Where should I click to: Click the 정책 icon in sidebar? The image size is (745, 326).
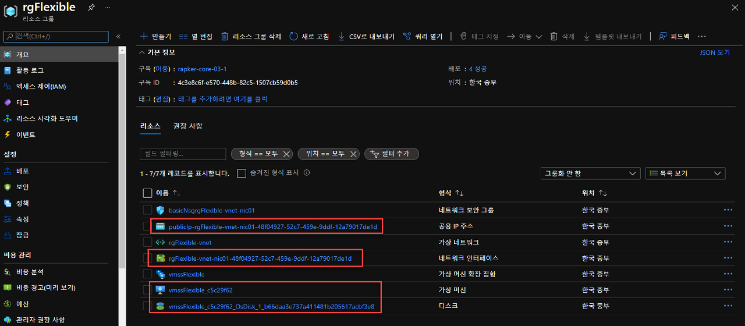(x=8, y=203)
